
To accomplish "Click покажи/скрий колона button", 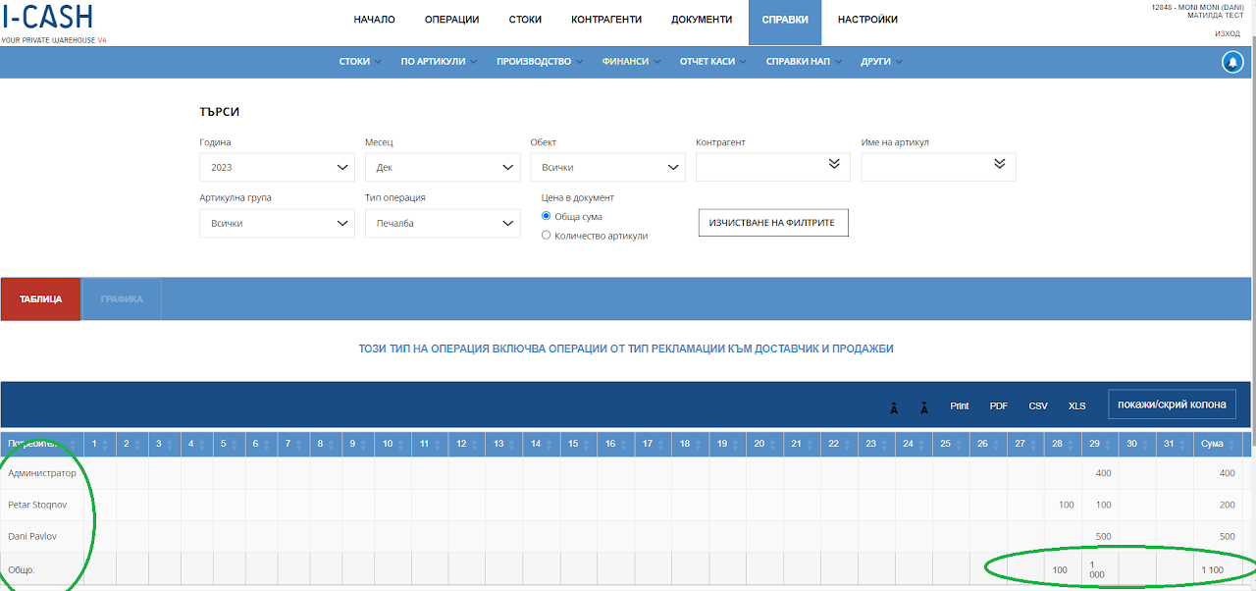I will 1172,404.
